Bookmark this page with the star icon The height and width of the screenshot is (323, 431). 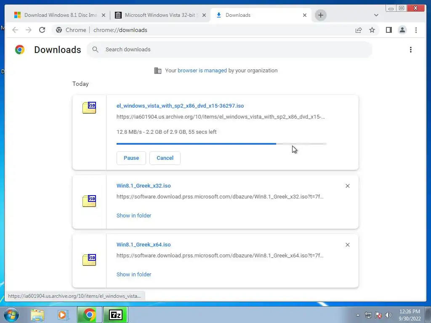tap(372, 30)
